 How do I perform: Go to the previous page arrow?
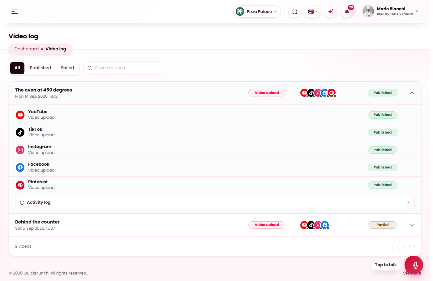tap(397, 246)
